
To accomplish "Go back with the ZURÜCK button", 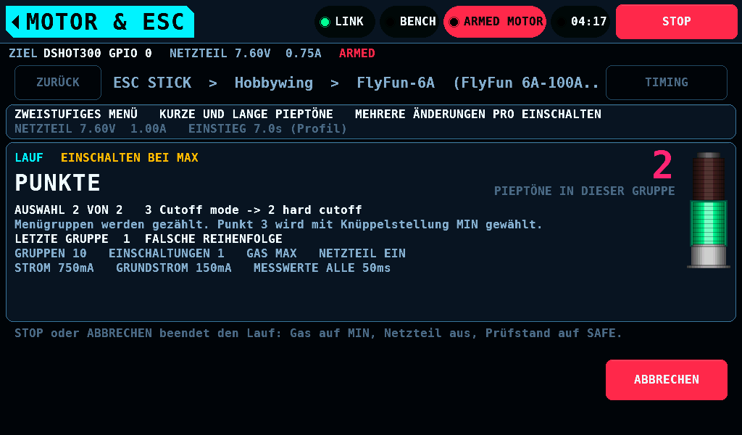I will tap(58, 83).
